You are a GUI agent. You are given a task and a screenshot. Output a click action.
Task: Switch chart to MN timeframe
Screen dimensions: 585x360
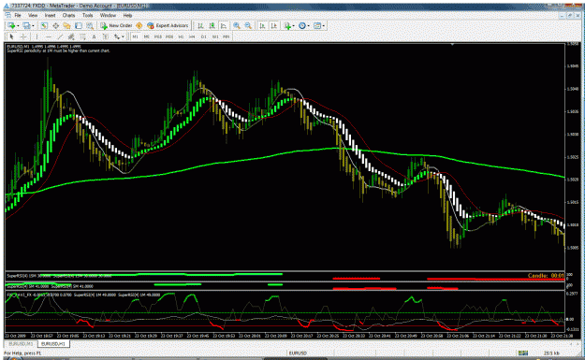227,36
